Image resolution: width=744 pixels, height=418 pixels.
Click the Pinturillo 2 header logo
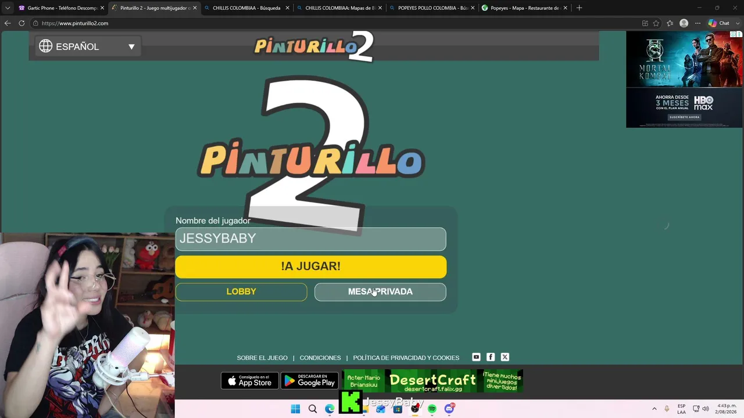point(314,46)
